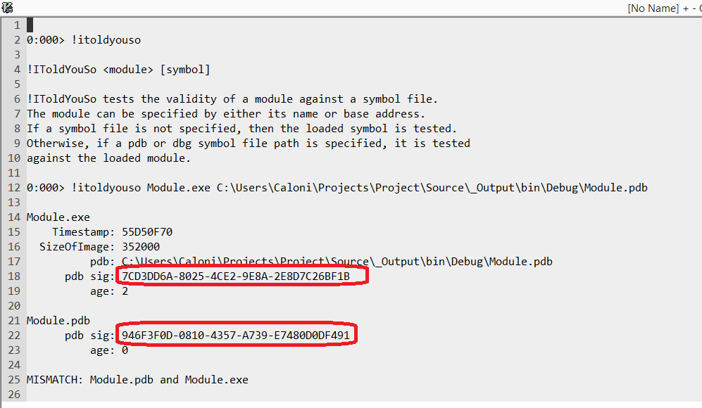
Task: Place cursor on the first !itoldyouso command
Action: [x=106, y=40]
